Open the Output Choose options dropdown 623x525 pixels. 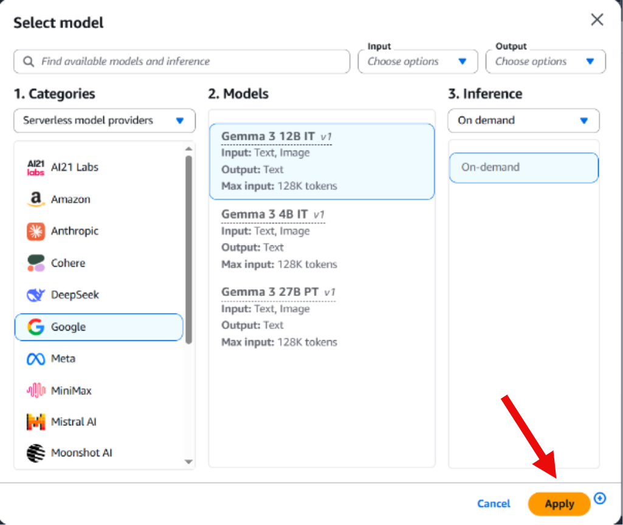click(x=546, y=61)
